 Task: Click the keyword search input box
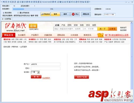[x=75, y=29]
